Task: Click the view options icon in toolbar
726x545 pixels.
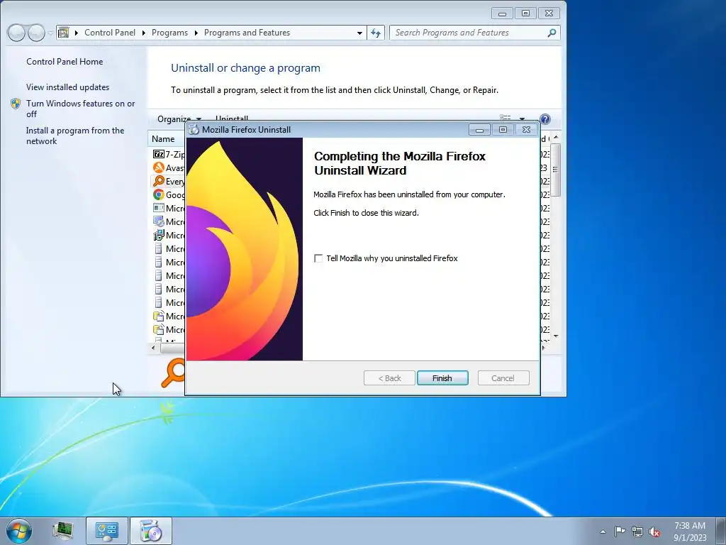Action: click(x=505, y=119)
